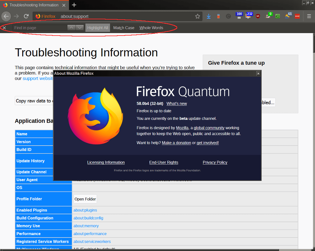Toggle Match Case in the find bar
This screenshot has height=251, width=315.
(x=124, y=28)
